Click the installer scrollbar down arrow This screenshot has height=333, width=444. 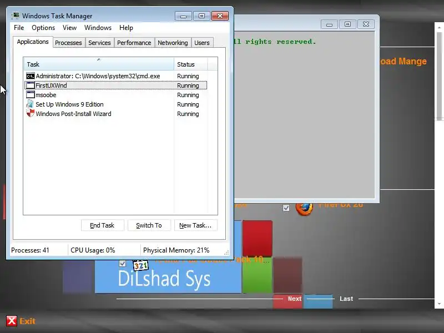point(439,304)
